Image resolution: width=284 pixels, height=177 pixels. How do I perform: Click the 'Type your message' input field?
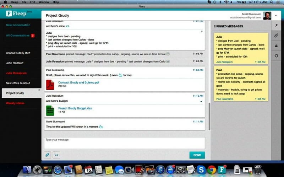point(125,143)
